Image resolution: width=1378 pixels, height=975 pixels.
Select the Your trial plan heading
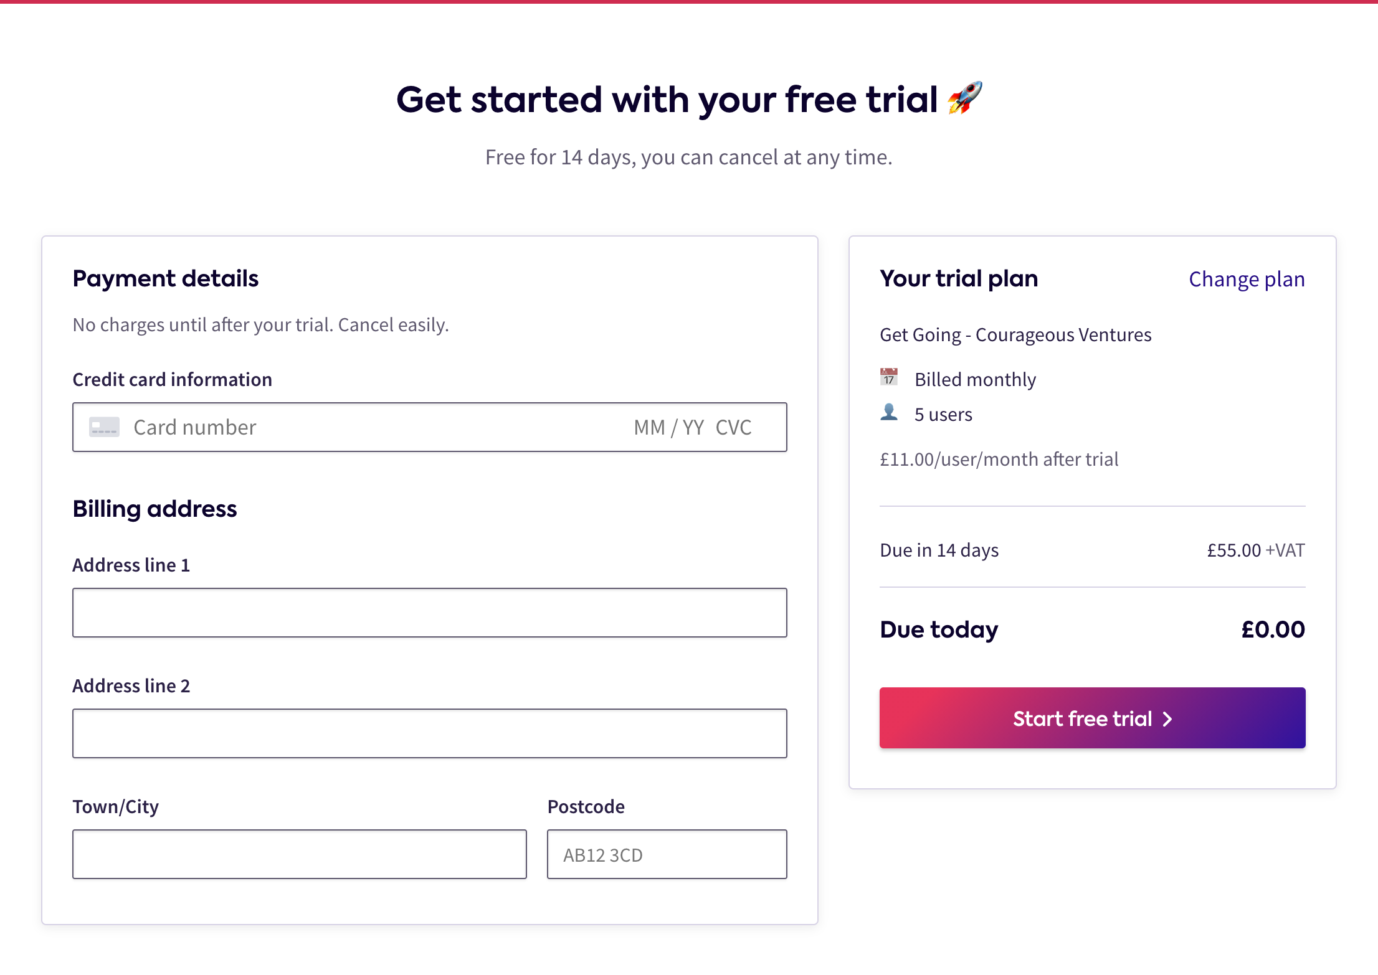tap(959, 279)
